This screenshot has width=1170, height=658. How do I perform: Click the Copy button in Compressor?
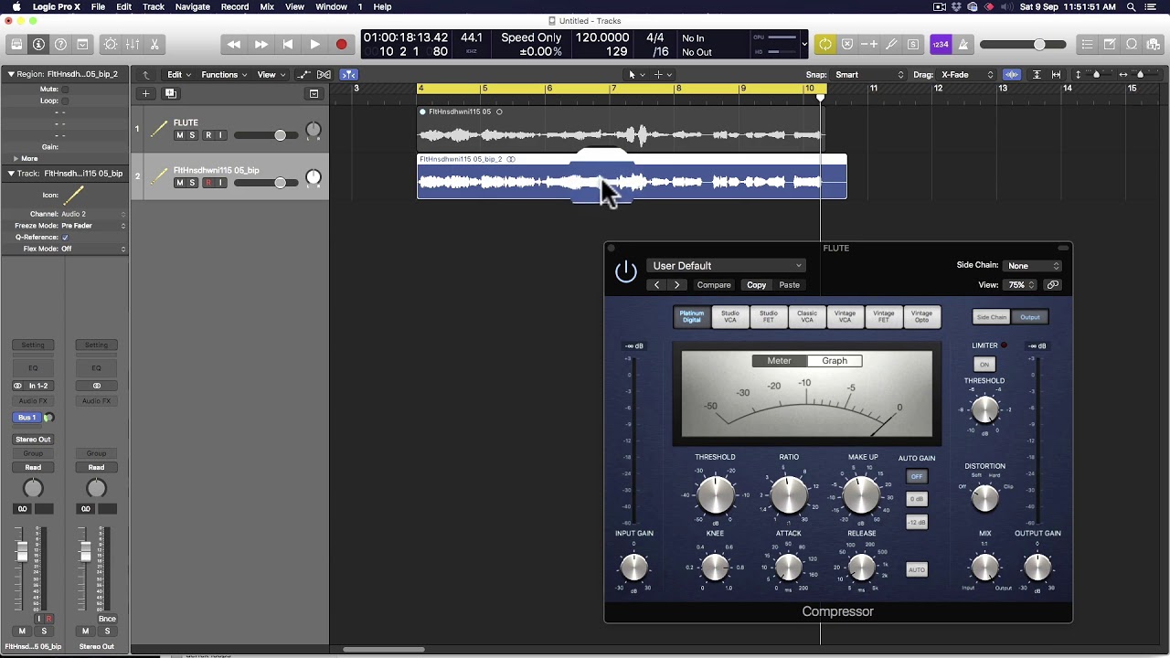click(756, 285)
